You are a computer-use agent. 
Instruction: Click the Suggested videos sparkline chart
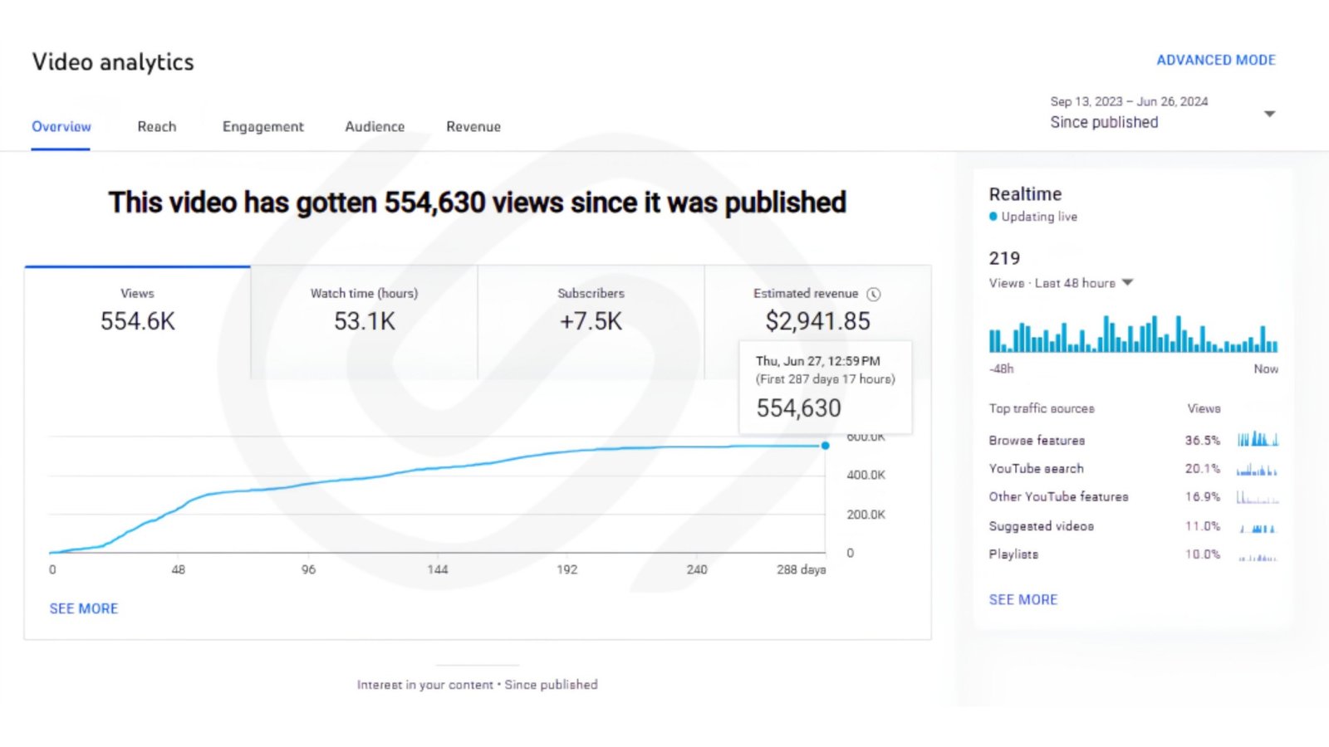1258,526
